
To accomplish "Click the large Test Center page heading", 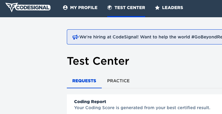I will (98, 61).
